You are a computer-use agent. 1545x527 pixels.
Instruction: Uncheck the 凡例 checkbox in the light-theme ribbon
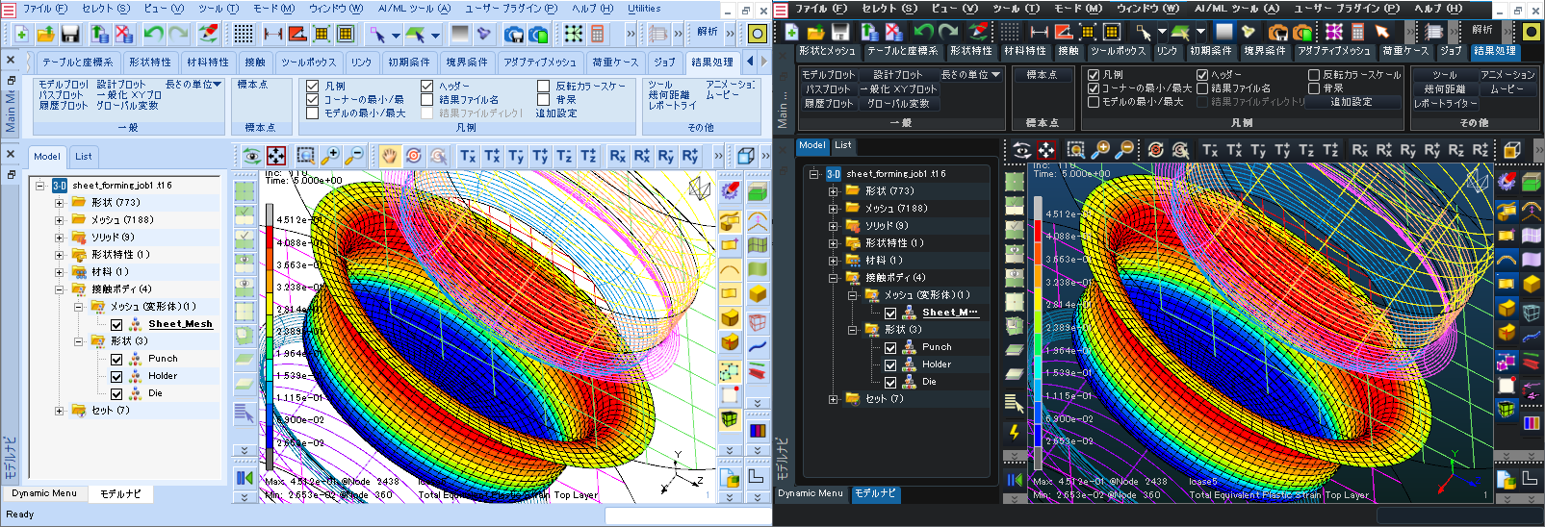point(313,86)
